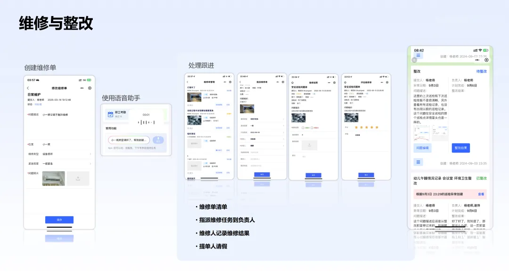Tap the upload image placeholder in 维修结果 screen

309,145
